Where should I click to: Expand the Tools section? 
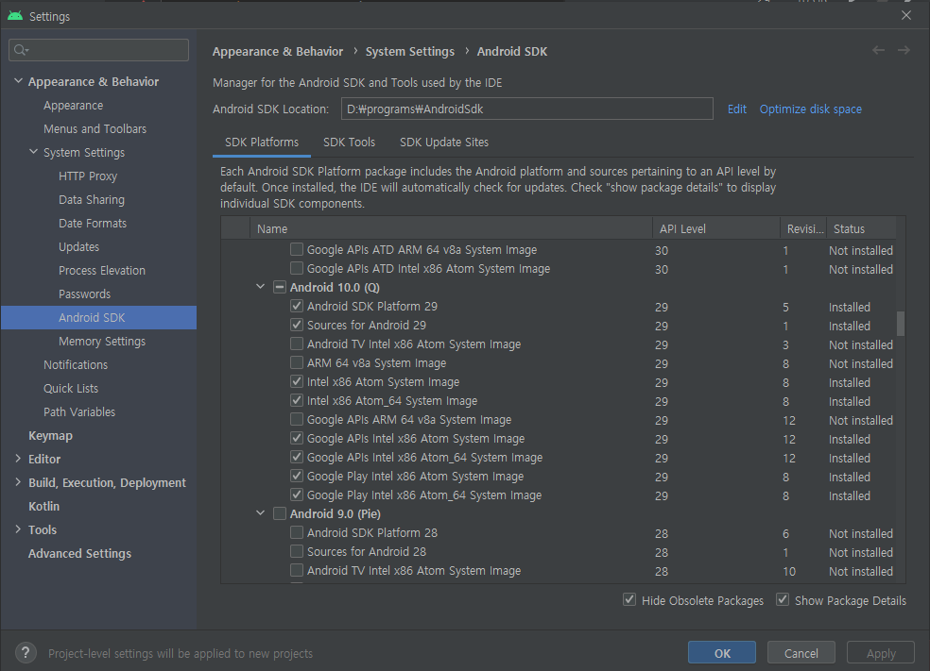click(18, 529)
